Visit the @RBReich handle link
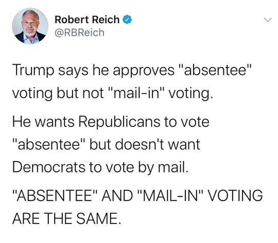 pyautogui.click(x=79, y=33)
